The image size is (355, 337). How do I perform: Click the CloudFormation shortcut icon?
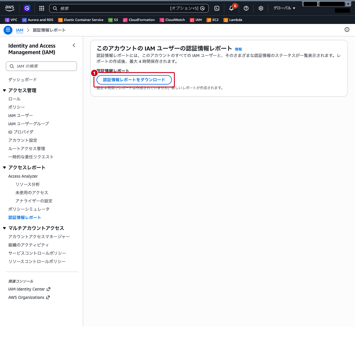(125, 20)
